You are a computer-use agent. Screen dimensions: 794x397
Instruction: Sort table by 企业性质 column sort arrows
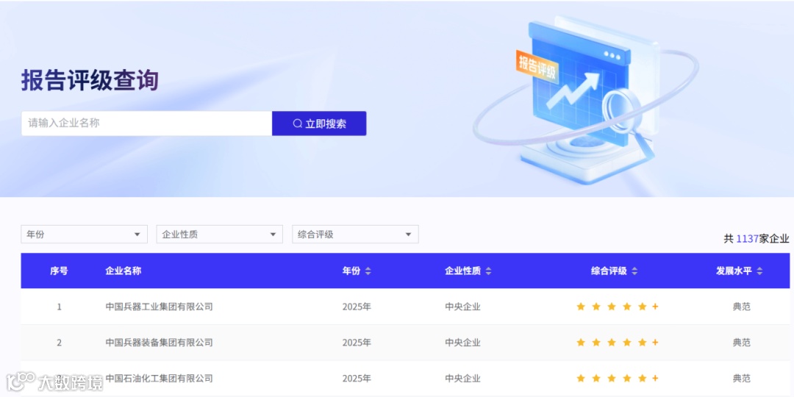tap(488, 271)
